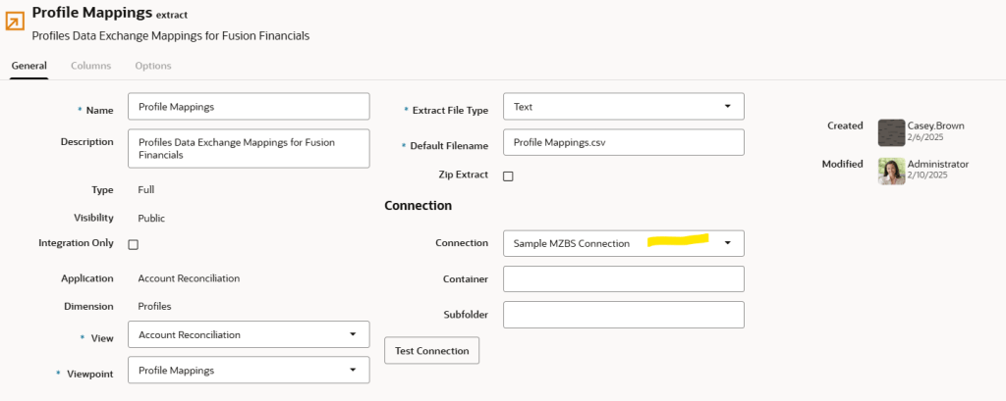Click the empty Subfolder field
This screenshot has height=401, width=1006.
pos(623,315)
